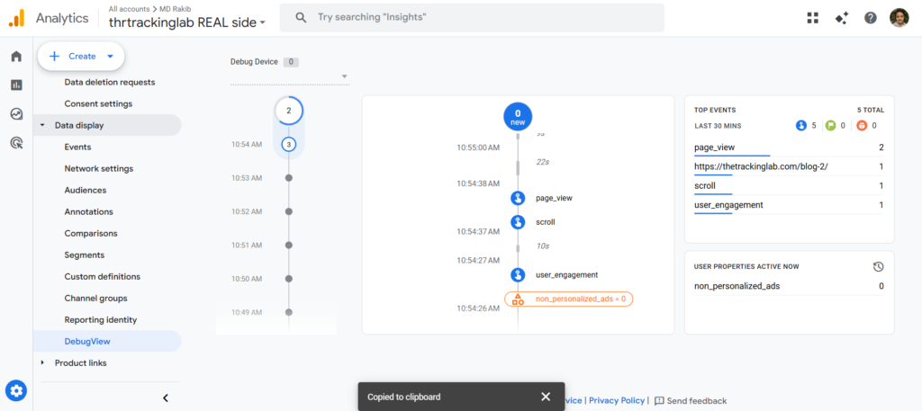Open the property selector thrtrackinglab REAL side
This screenshot has height=411, width=922.
coord(187,22)
